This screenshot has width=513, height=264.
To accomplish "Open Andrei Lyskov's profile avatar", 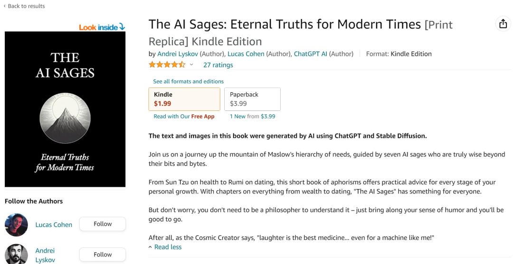I will click(x=16, y=254).
